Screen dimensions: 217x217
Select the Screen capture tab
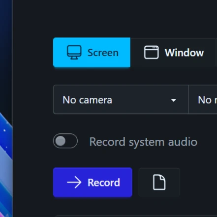click(x=92, y=52)
